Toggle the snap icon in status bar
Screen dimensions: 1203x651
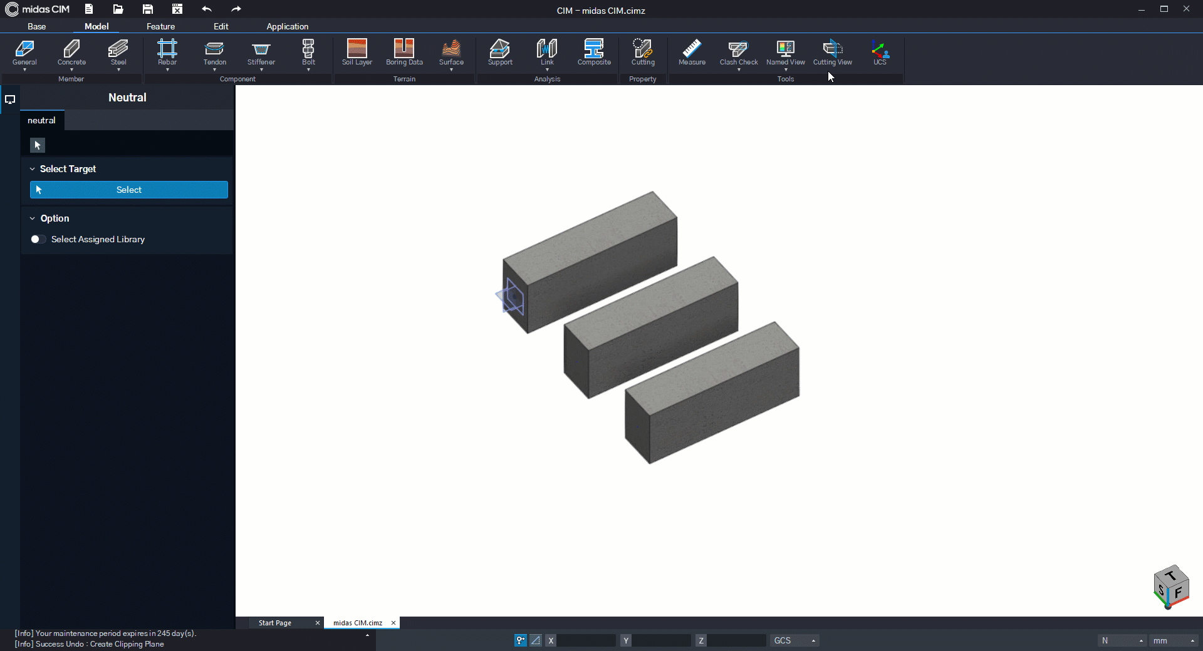pos(520,640)
